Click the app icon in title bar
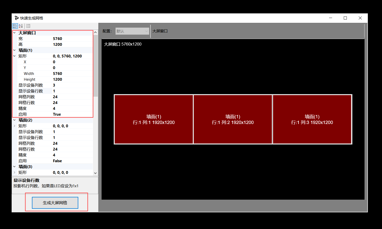Screen dimensions: 382x229 pyautogui.click(x=17, y=18)
